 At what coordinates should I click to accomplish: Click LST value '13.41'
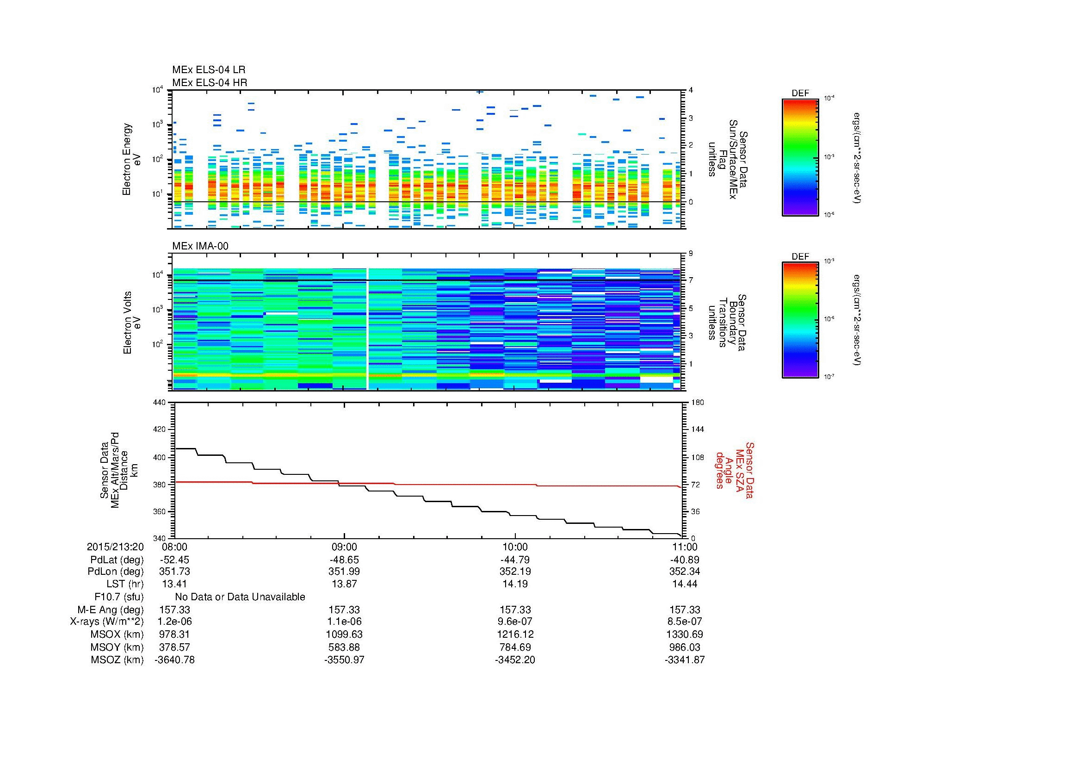tap(174, 584)
